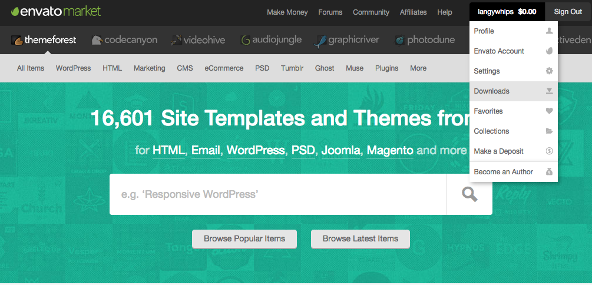Open Downloads from the account menu
This screenshot has width=592, height=285.
514,91
